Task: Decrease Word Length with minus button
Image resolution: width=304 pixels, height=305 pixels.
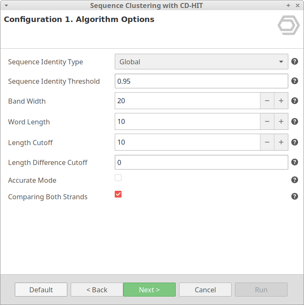Action: pos(267,122)
